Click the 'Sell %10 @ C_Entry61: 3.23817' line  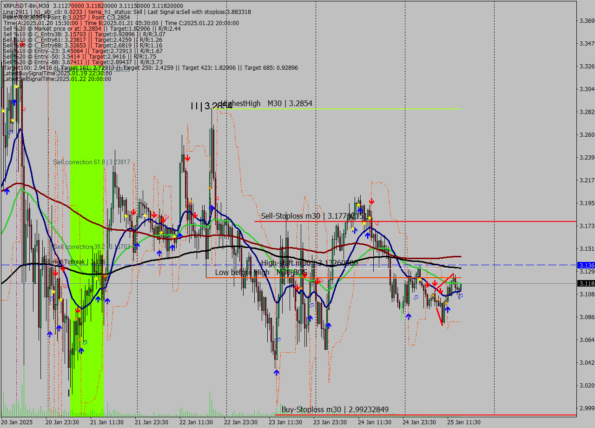83,40
